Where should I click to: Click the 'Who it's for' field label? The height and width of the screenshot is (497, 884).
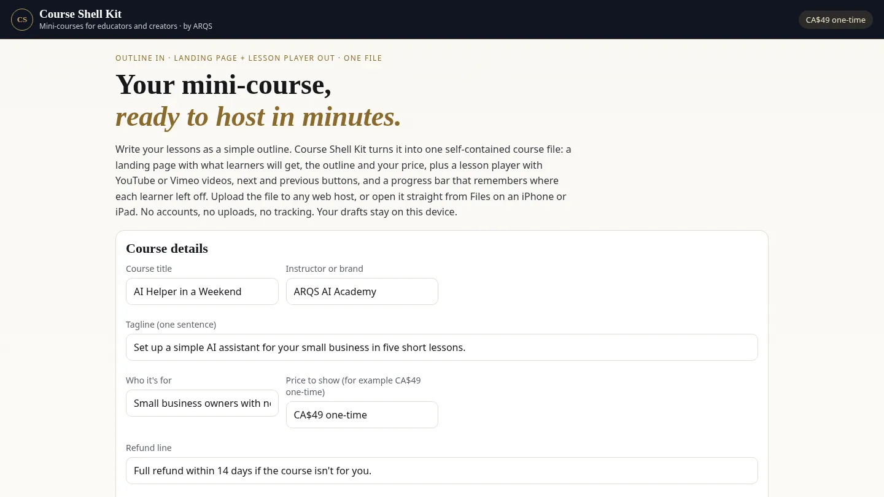click(x=149, y=380)
